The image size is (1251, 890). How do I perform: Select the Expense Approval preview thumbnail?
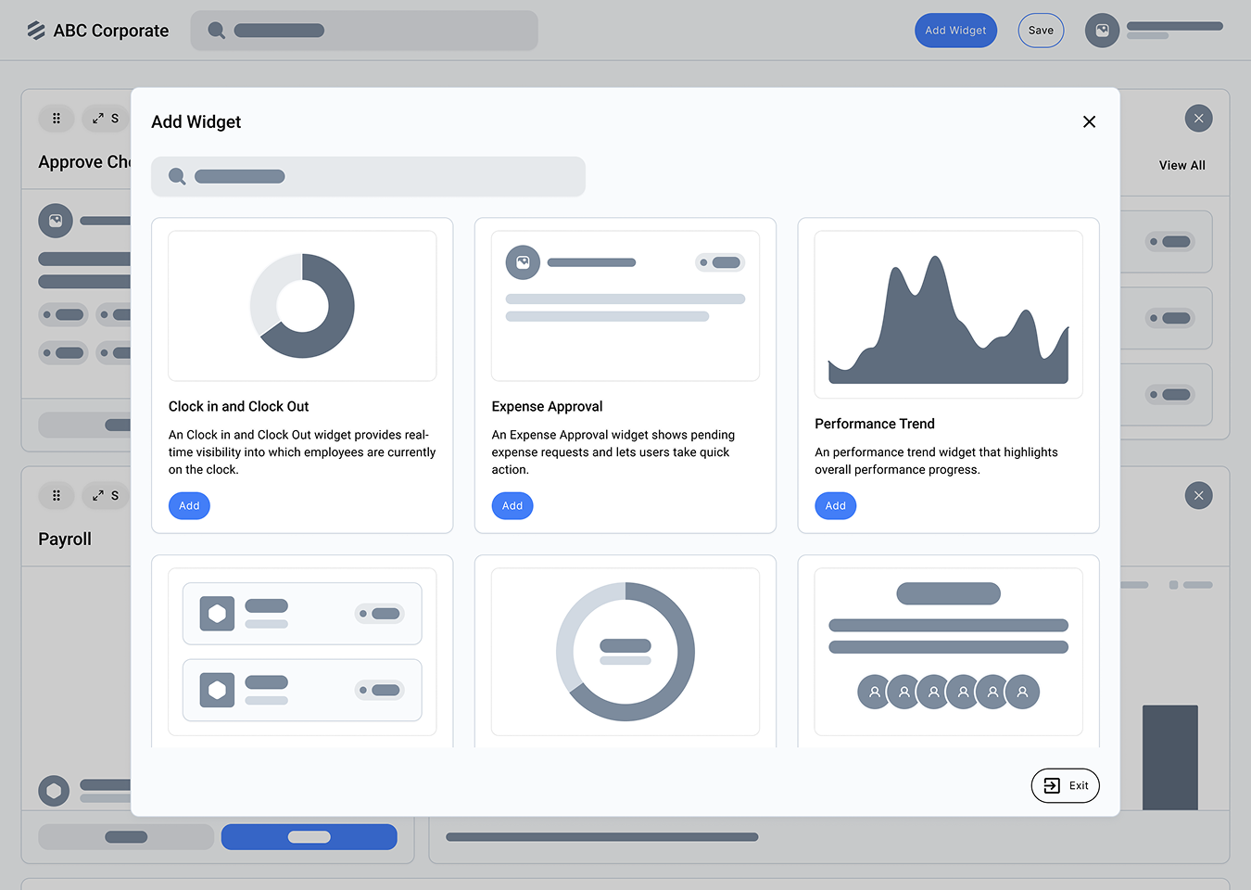click(x=625, y=306)
